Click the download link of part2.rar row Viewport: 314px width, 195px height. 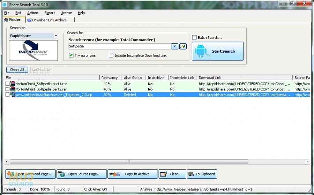244,89
